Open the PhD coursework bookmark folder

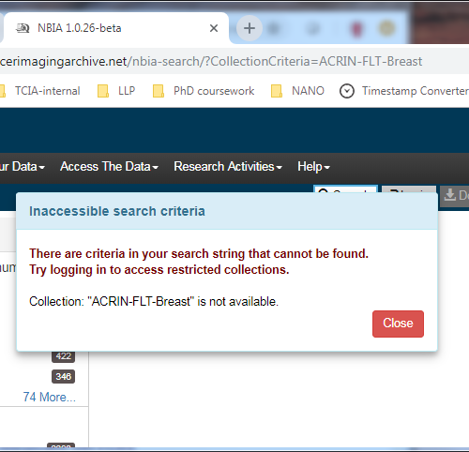(x=204, y=91)
